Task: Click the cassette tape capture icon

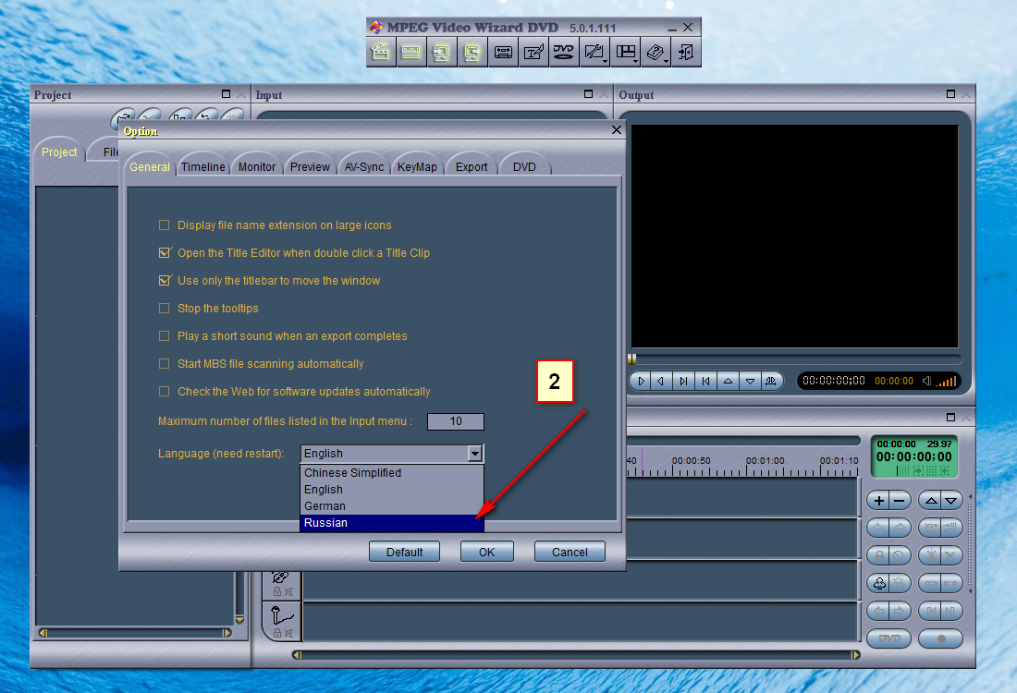Action: click(x=503, y=52)
